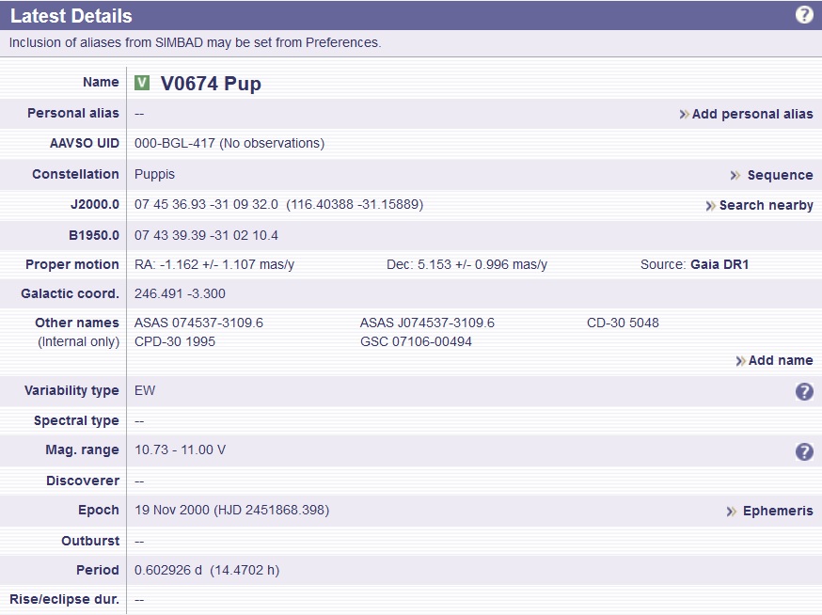Click the chevron arrows before Add name
Viewport: 822px width, 615px height.
click(740, 361)
